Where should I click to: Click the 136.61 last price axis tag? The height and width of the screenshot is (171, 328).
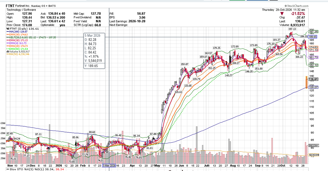[313, 79]
